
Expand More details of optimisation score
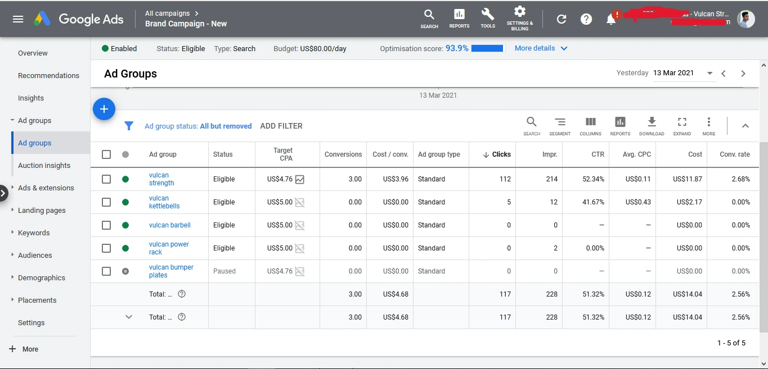541,48
